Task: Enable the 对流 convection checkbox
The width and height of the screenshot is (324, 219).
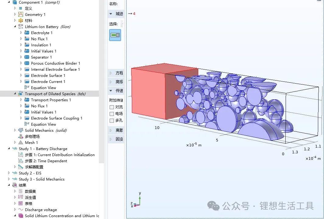Action: (x=112, y=107)
